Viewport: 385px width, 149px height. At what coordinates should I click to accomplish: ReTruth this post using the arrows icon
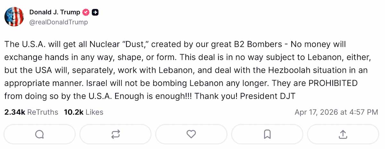point(115,134)
